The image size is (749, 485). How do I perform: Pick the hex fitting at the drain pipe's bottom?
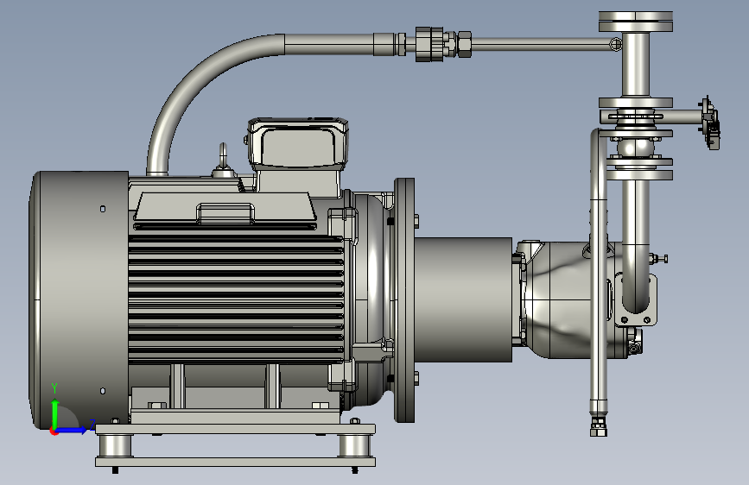click(598, 426)
